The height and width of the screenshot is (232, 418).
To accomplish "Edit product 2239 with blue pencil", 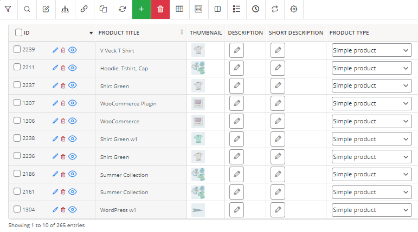I will click(55, 50).
